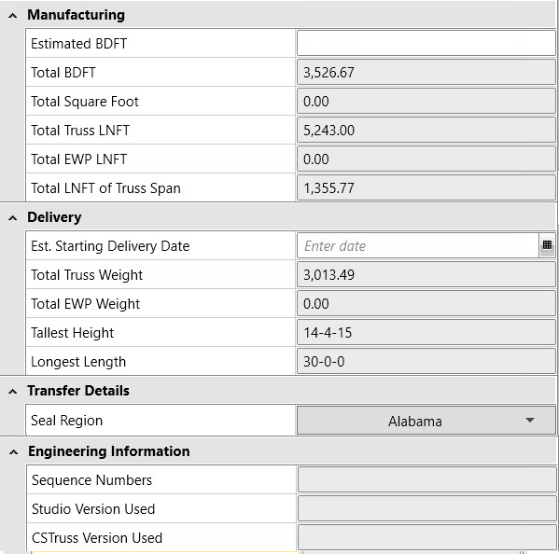Collapse the Transfer Details section
559x554 pixels.
pos(13,391)
